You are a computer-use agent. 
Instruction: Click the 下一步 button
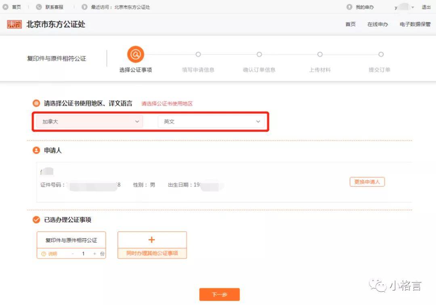tap(219, 295)
